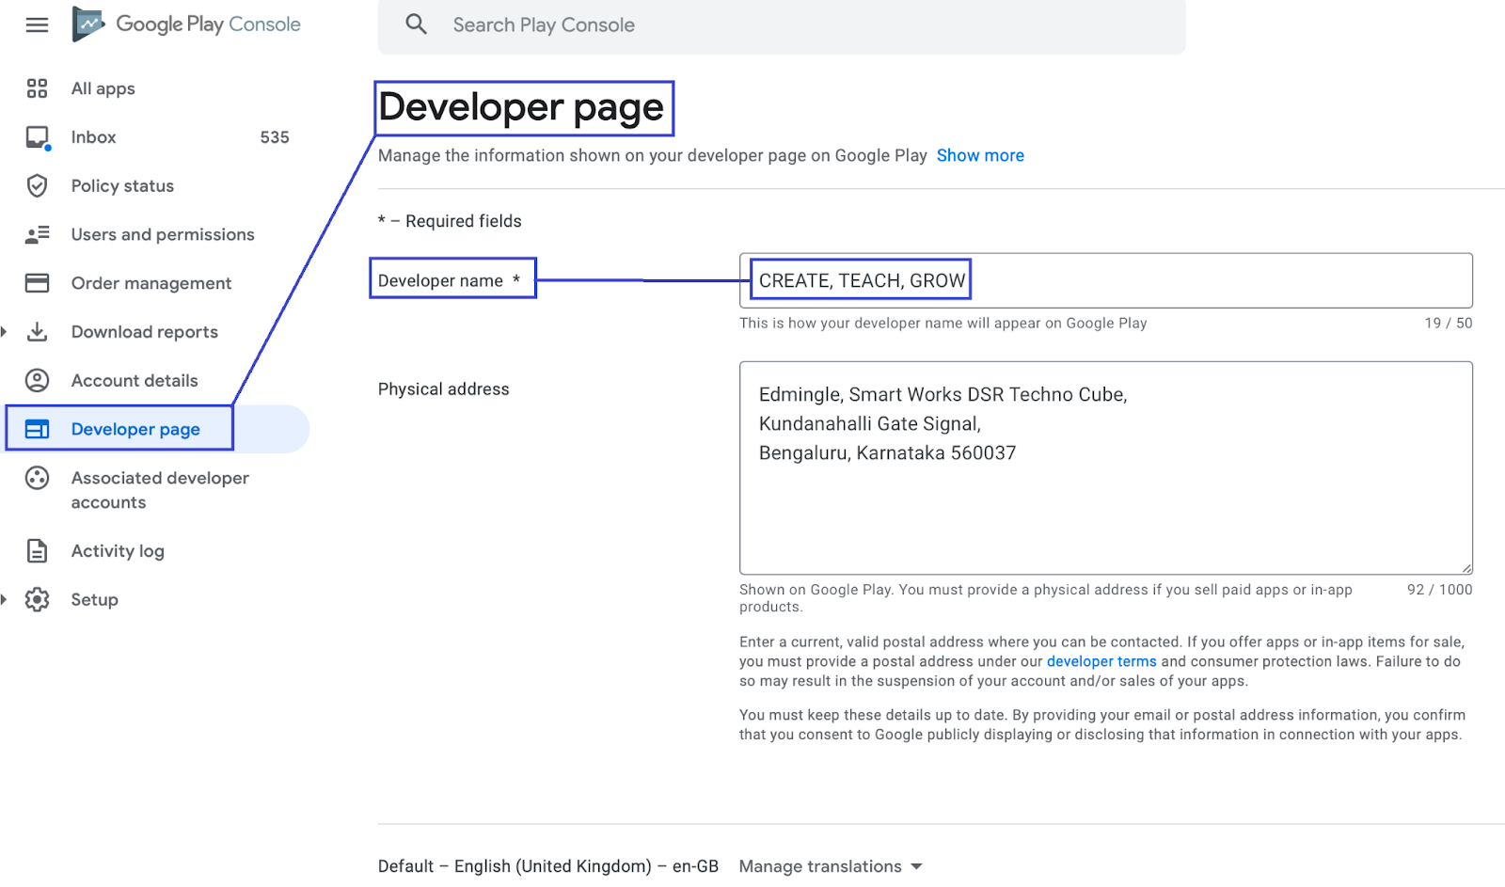This screenshot has width=1505, height=887.
Task: Click the Setup gear icon
Action: 37,600
